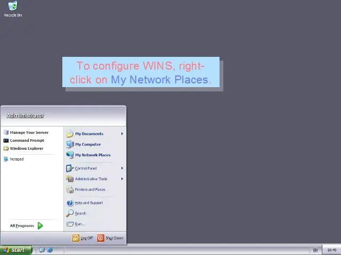Click the 16:40 taskbar clock
Screen dimensions: 341x255
pos(332,250)
